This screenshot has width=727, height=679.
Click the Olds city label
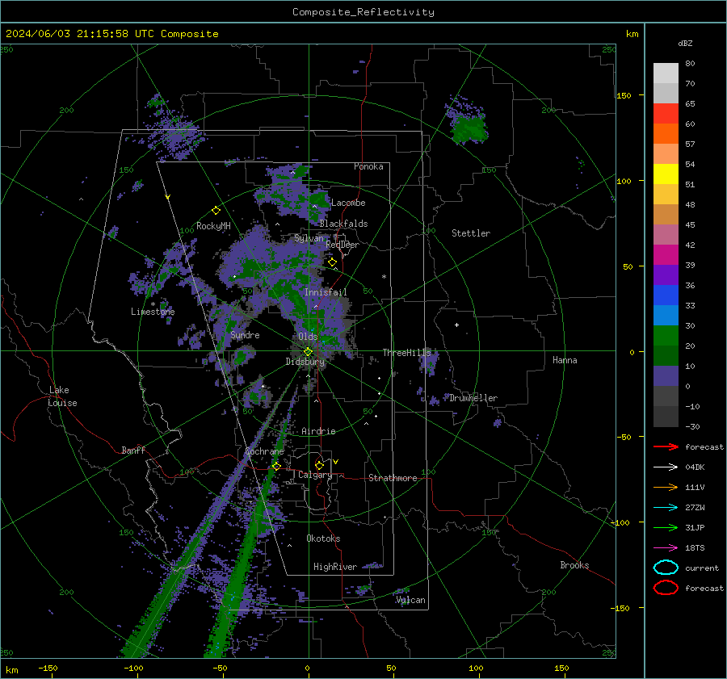(x=308, y=336)
